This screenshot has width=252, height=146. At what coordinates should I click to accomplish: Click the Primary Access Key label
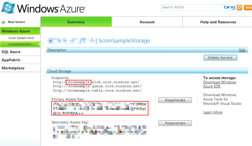click(x=68, y=99)
